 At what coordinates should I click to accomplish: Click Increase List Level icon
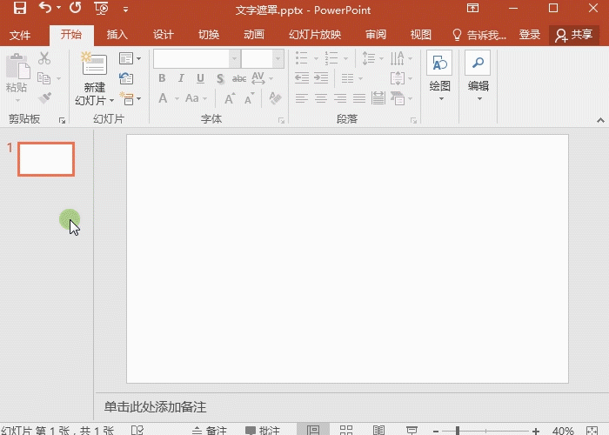(x=321, y=78)
